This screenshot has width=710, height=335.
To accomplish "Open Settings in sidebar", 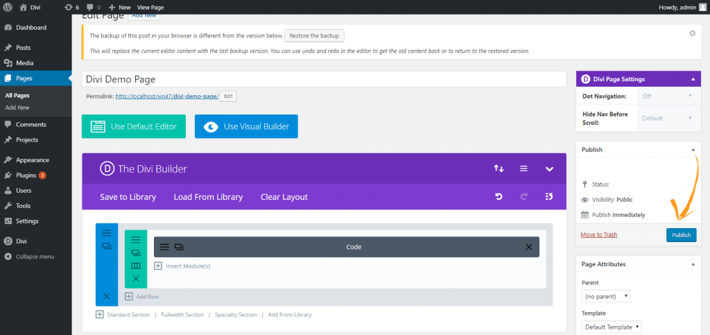I will 27,221.
